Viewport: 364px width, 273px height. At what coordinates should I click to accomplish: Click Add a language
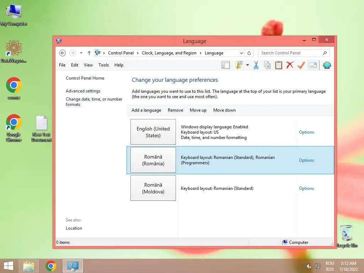click(x=146, y=110)
